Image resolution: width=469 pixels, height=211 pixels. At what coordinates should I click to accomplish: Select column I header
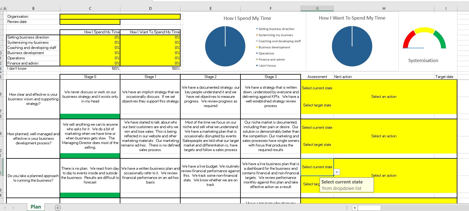point(446,9)
